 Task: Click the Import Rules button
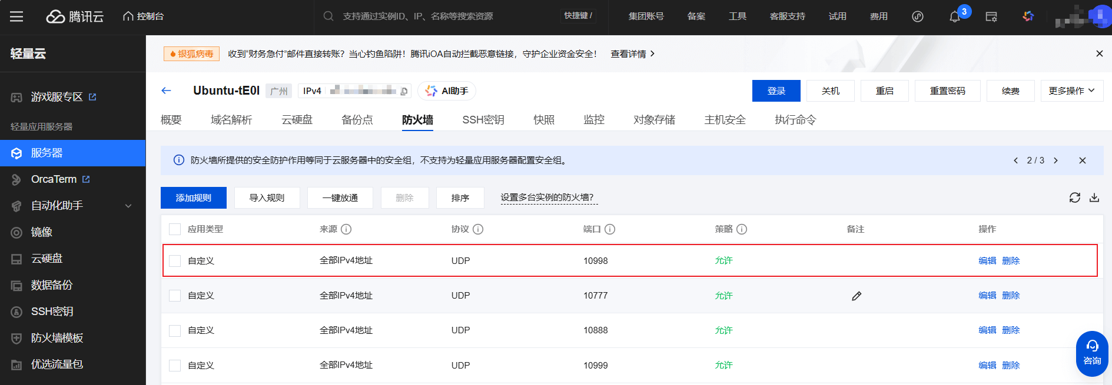(x=267, y=197)
